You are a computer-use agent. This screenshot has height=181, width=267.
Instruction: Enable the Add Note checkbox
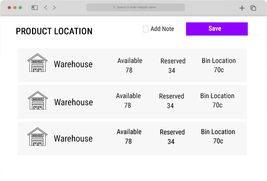[146, 29]
